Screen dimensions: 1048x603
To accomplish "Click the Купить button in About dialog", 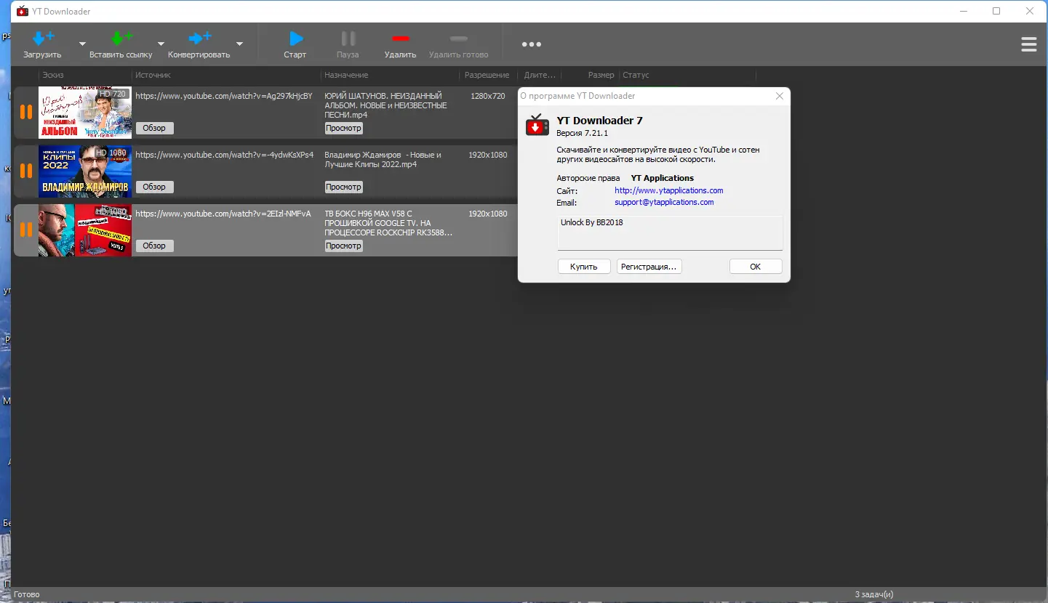I will click(583, 266).
